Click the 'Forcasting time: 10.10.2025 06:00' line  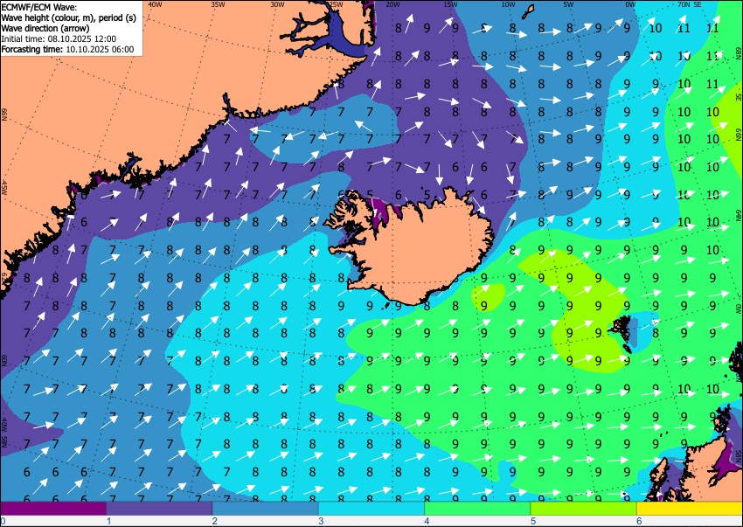[67, 49]
